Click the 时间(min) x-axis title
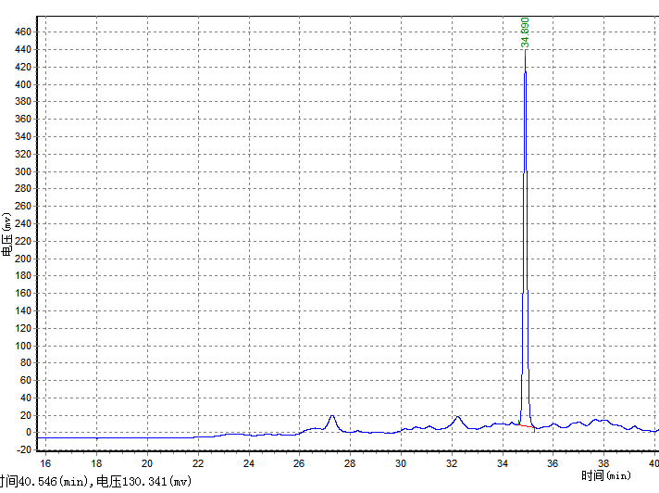The height and width of the screenshot is (493, 659). 606,475
